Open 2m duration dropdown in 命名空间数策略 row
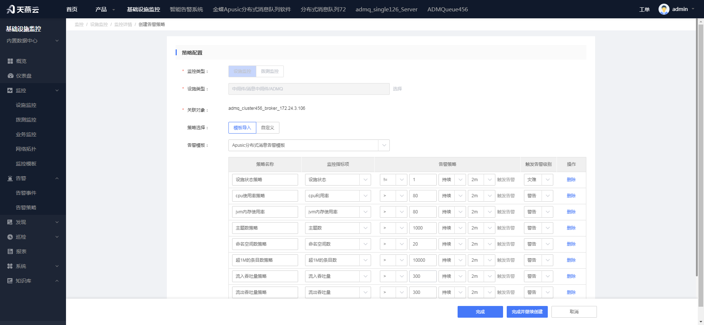Screen dimensions: 704x325 point(481,244)
